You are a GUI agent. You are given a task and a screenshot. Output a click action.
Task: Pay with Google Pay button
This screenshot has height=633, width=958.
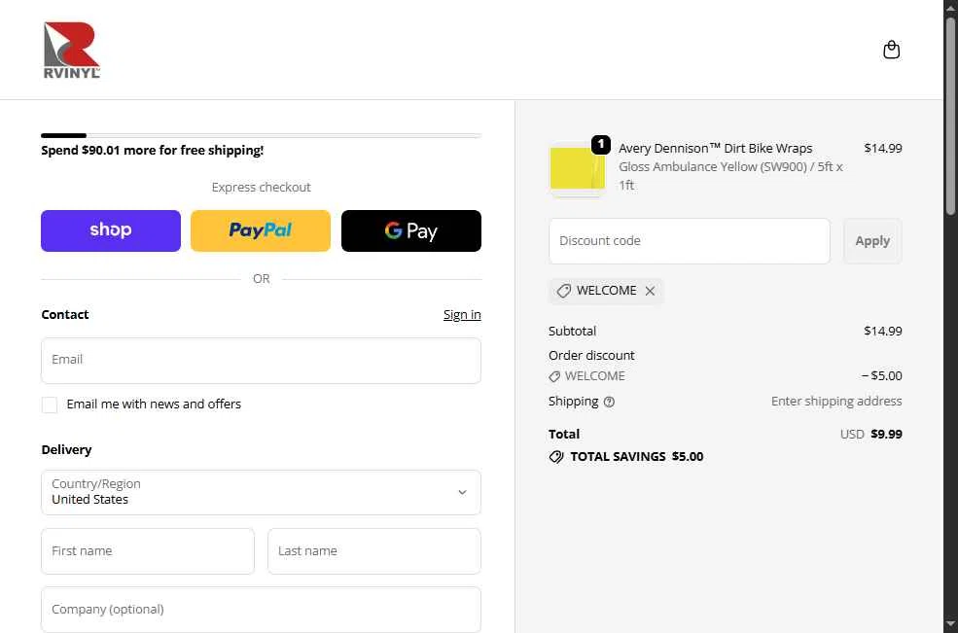411,231
